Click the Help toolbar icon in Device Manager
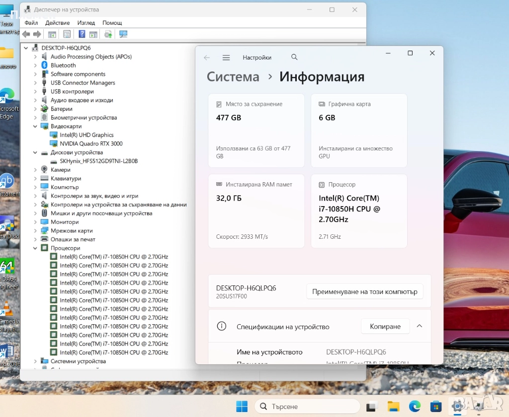The image size is (509, 417). (x=82, y=34)
